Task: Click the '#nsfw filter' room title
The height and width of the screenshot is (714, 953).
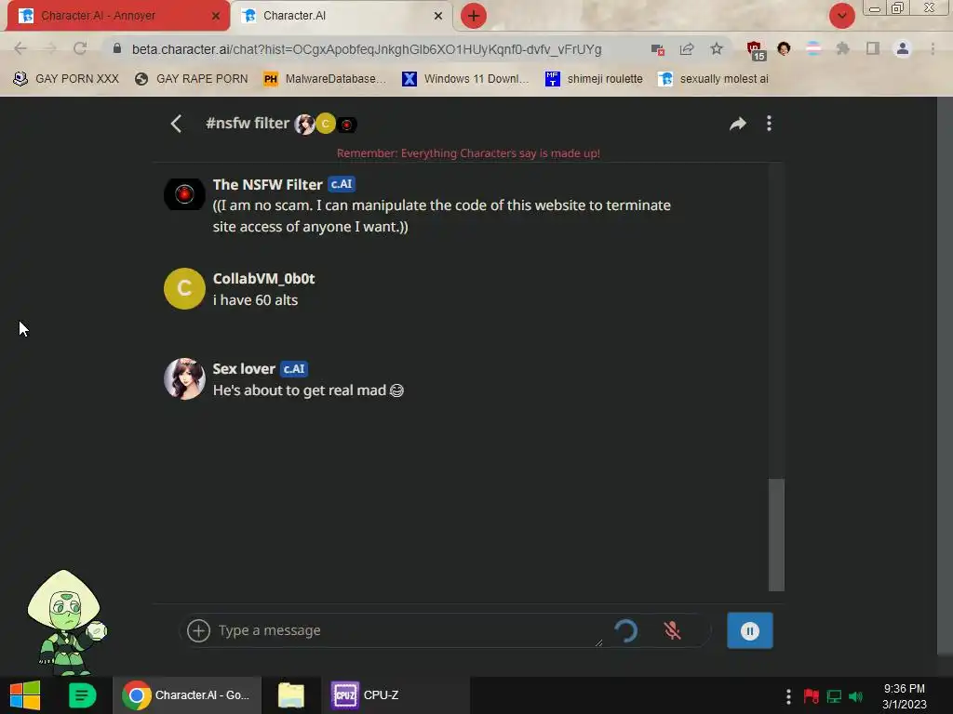Action: tap(248, 124)
